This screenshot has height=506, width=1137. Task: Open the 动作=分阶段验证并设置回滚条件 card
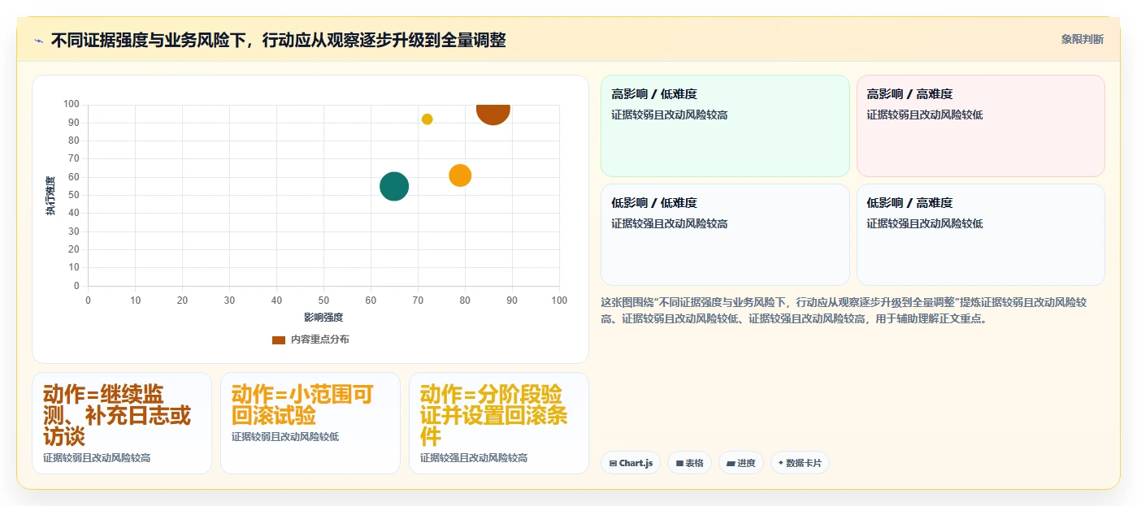[499, 423]
